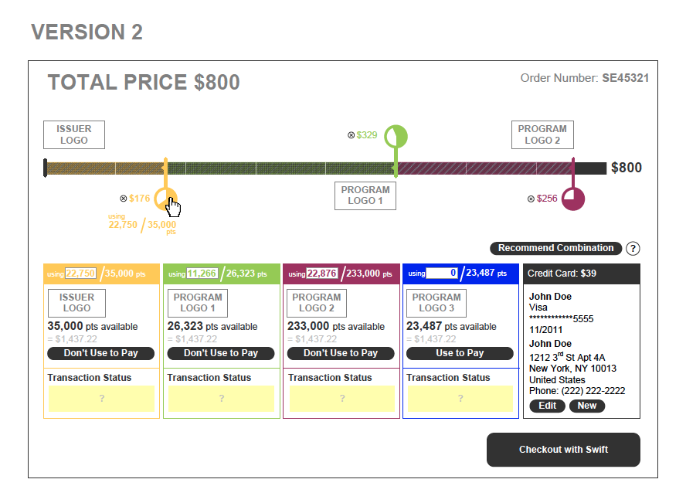Click the Program 1 transaction status box

click(222, 399)
